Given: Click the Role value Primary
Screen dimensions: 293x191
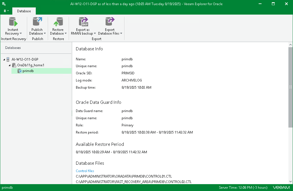Looking at the screenshot, I should click(x=127, y=125).
